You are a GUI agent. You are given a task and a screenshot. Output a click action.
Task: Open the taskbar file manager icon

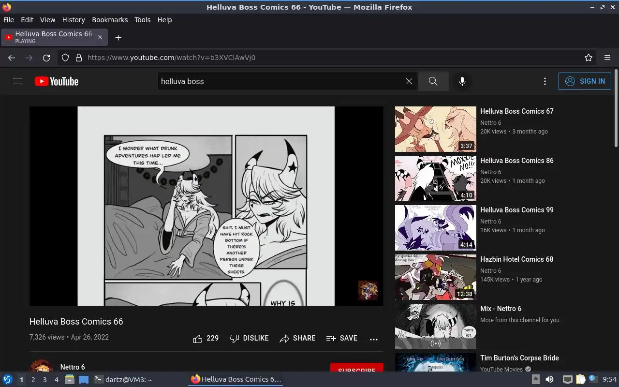(x=70, y=379)
